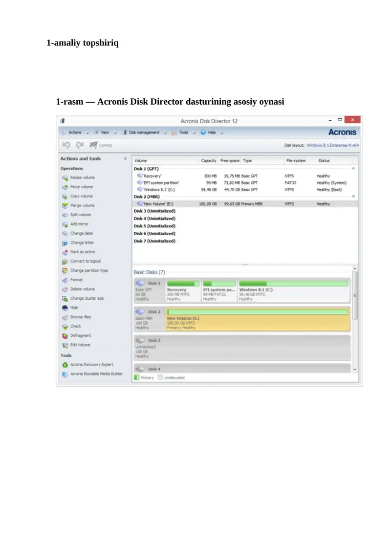Click the scroll down arrow in disk map
The height and width of the screenshot is (553, 391).
click(x=355, y=370)
